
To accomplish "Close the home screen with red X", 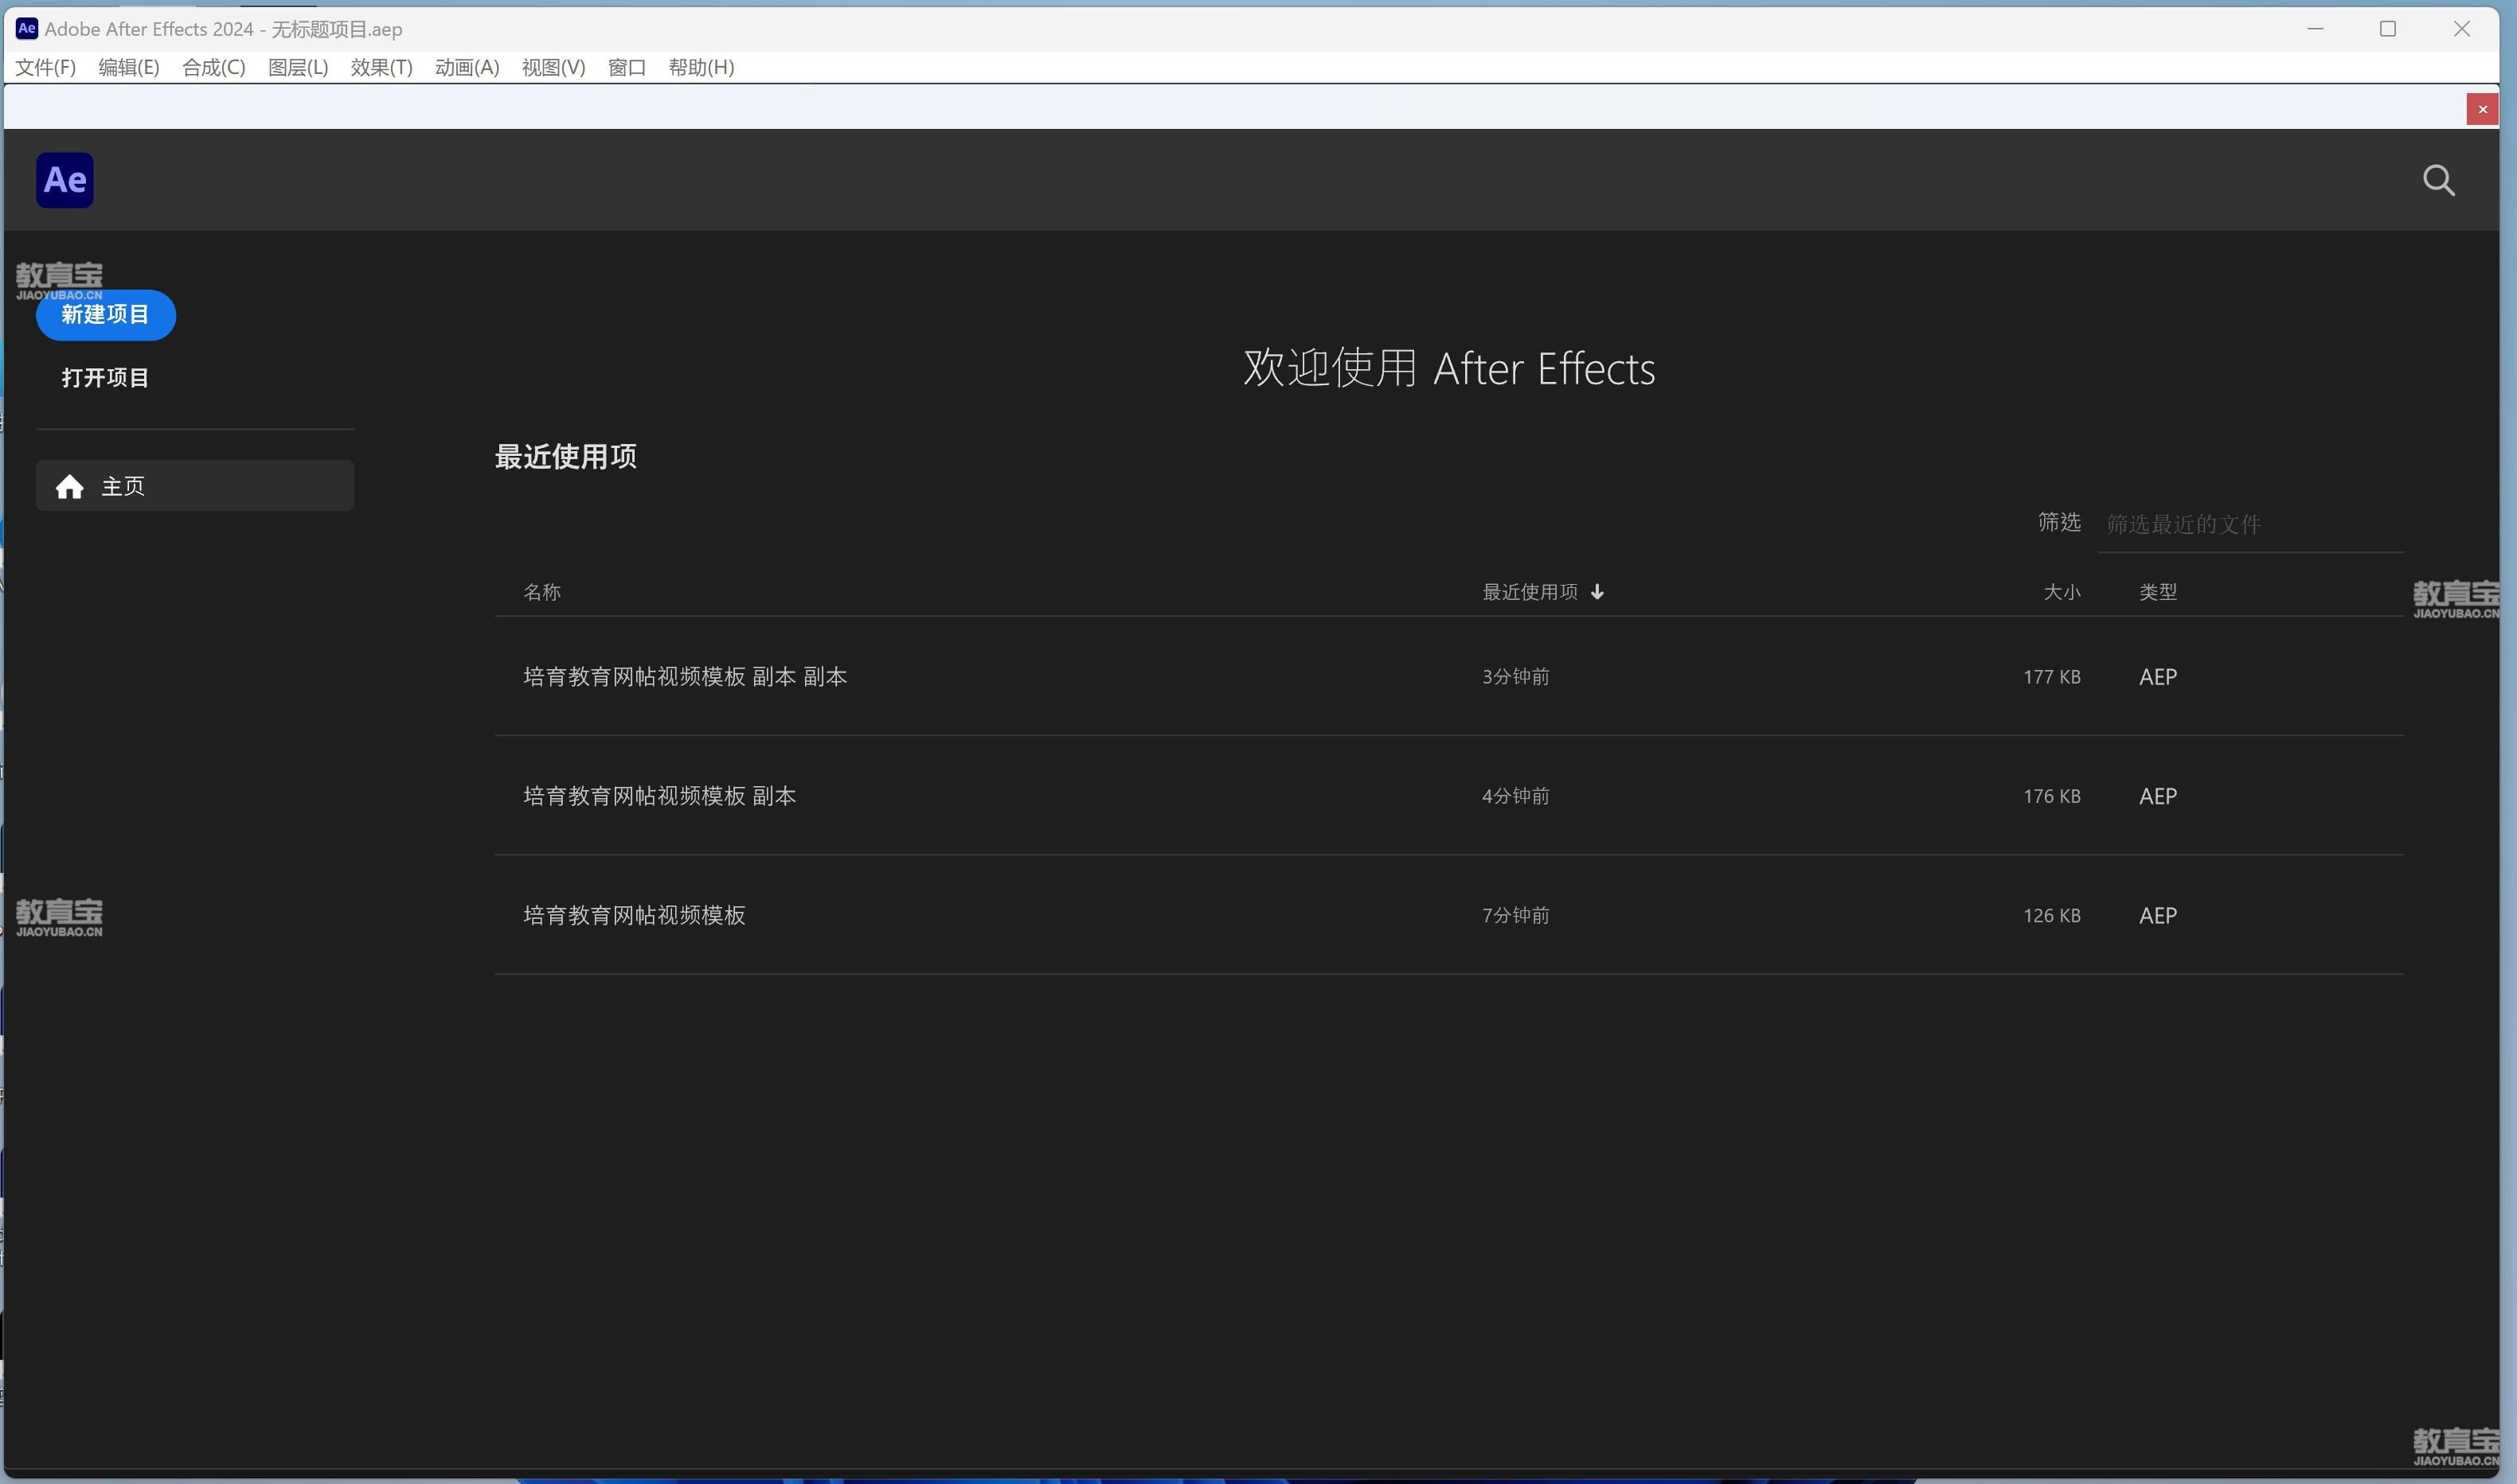I will [2482, 109].
